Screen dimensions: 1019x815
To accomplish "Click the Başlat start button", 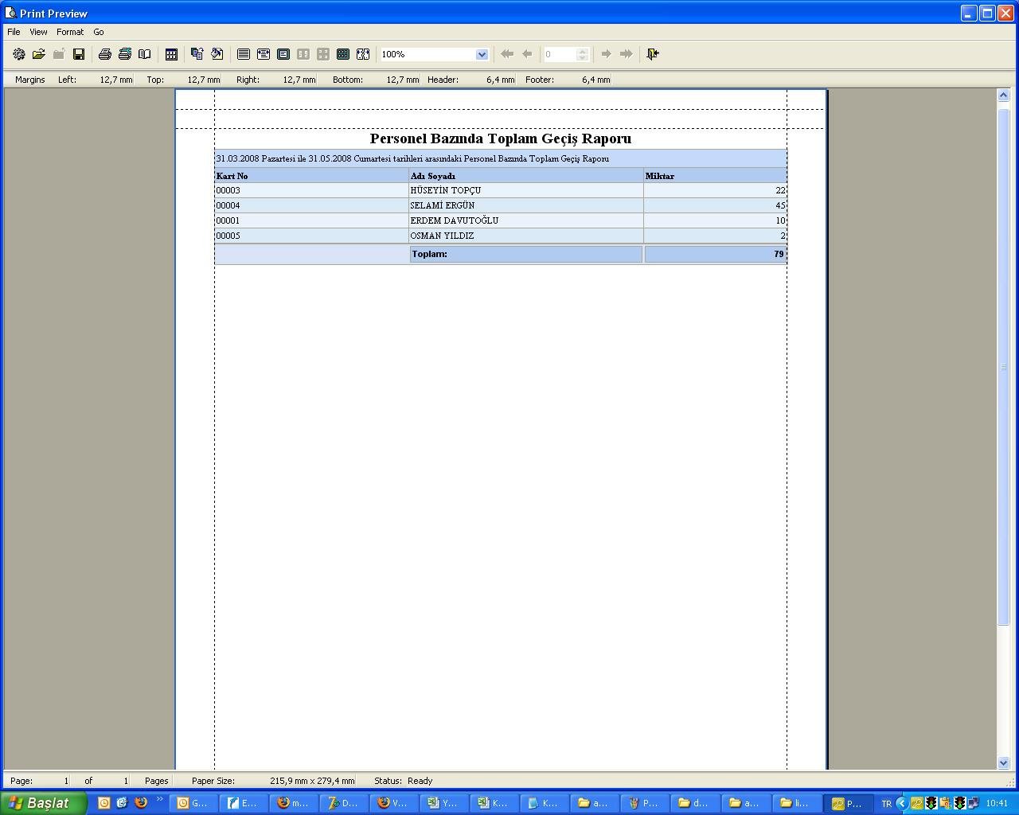I will (43, 803).
